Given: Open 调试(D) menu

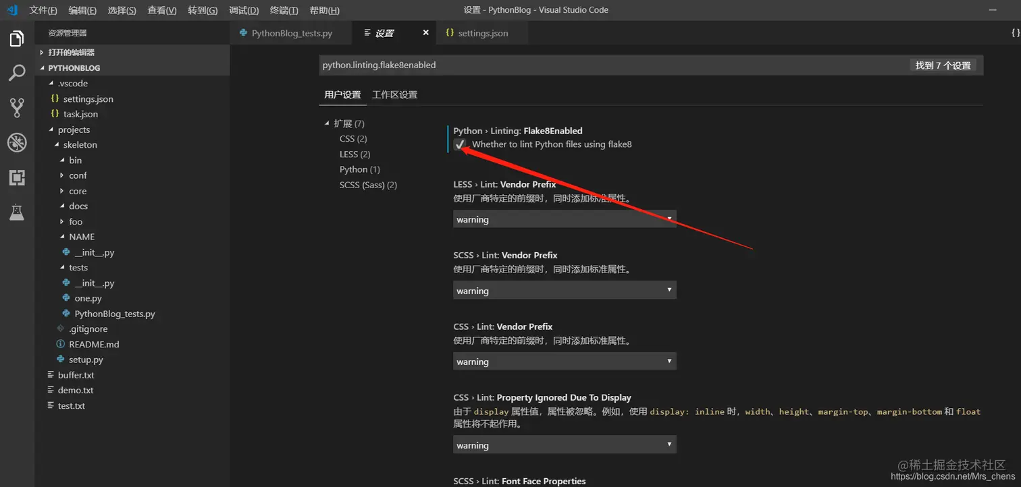Looking at the screenshot, I should pos(244,10).
